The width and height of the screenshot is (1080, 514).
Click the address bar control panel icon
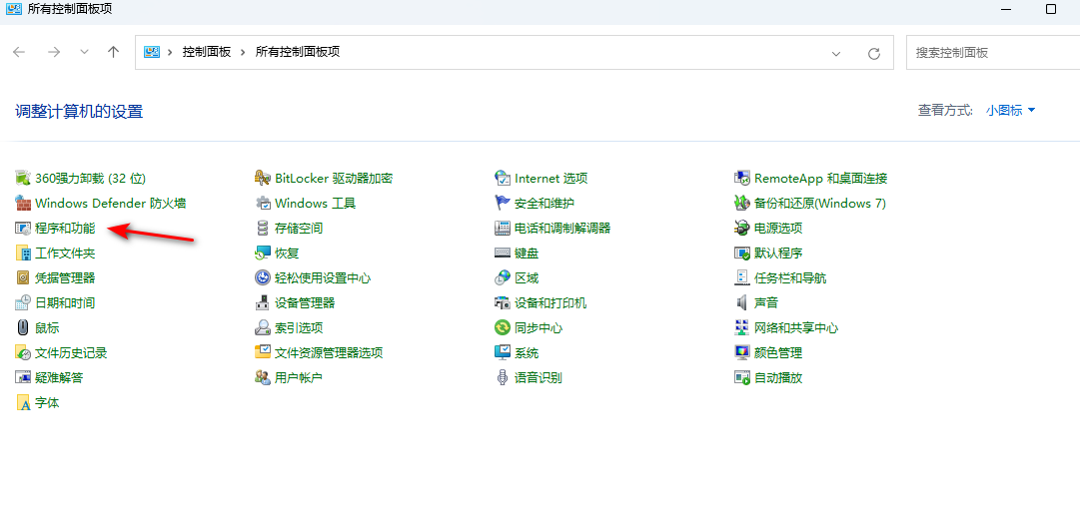[152, 52]
